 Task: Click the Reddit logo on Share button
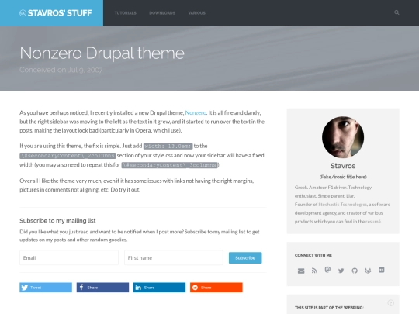tap(195, 288)
